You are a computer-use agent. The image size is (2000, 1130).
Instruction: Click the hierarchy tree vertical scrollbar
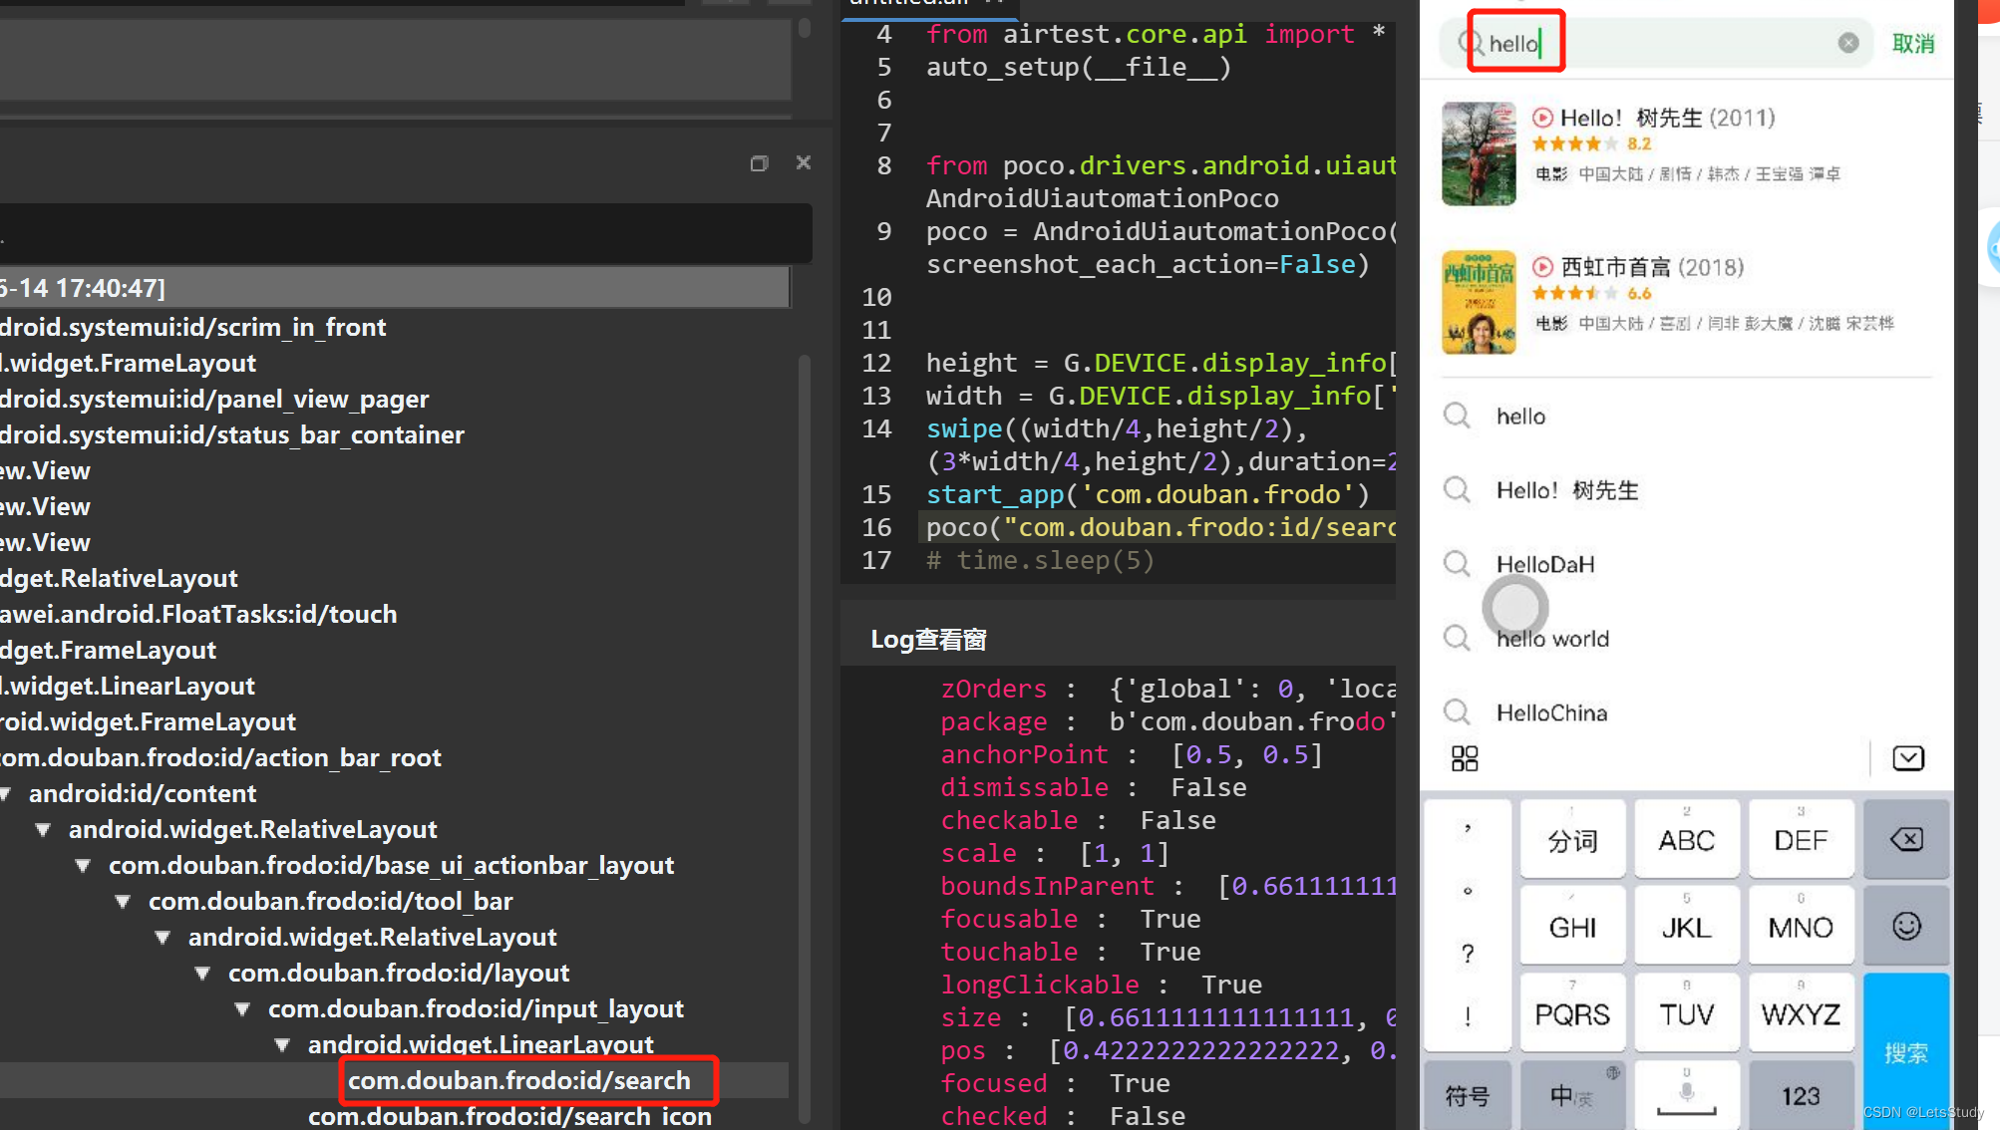(804, 737)
